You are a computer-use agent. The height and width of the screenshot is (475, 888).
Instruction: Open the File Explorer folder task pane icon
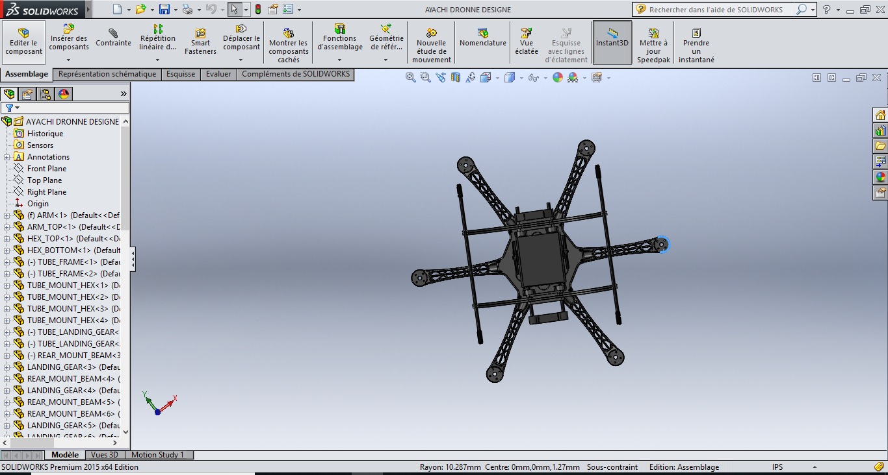(x=880, y=146)
